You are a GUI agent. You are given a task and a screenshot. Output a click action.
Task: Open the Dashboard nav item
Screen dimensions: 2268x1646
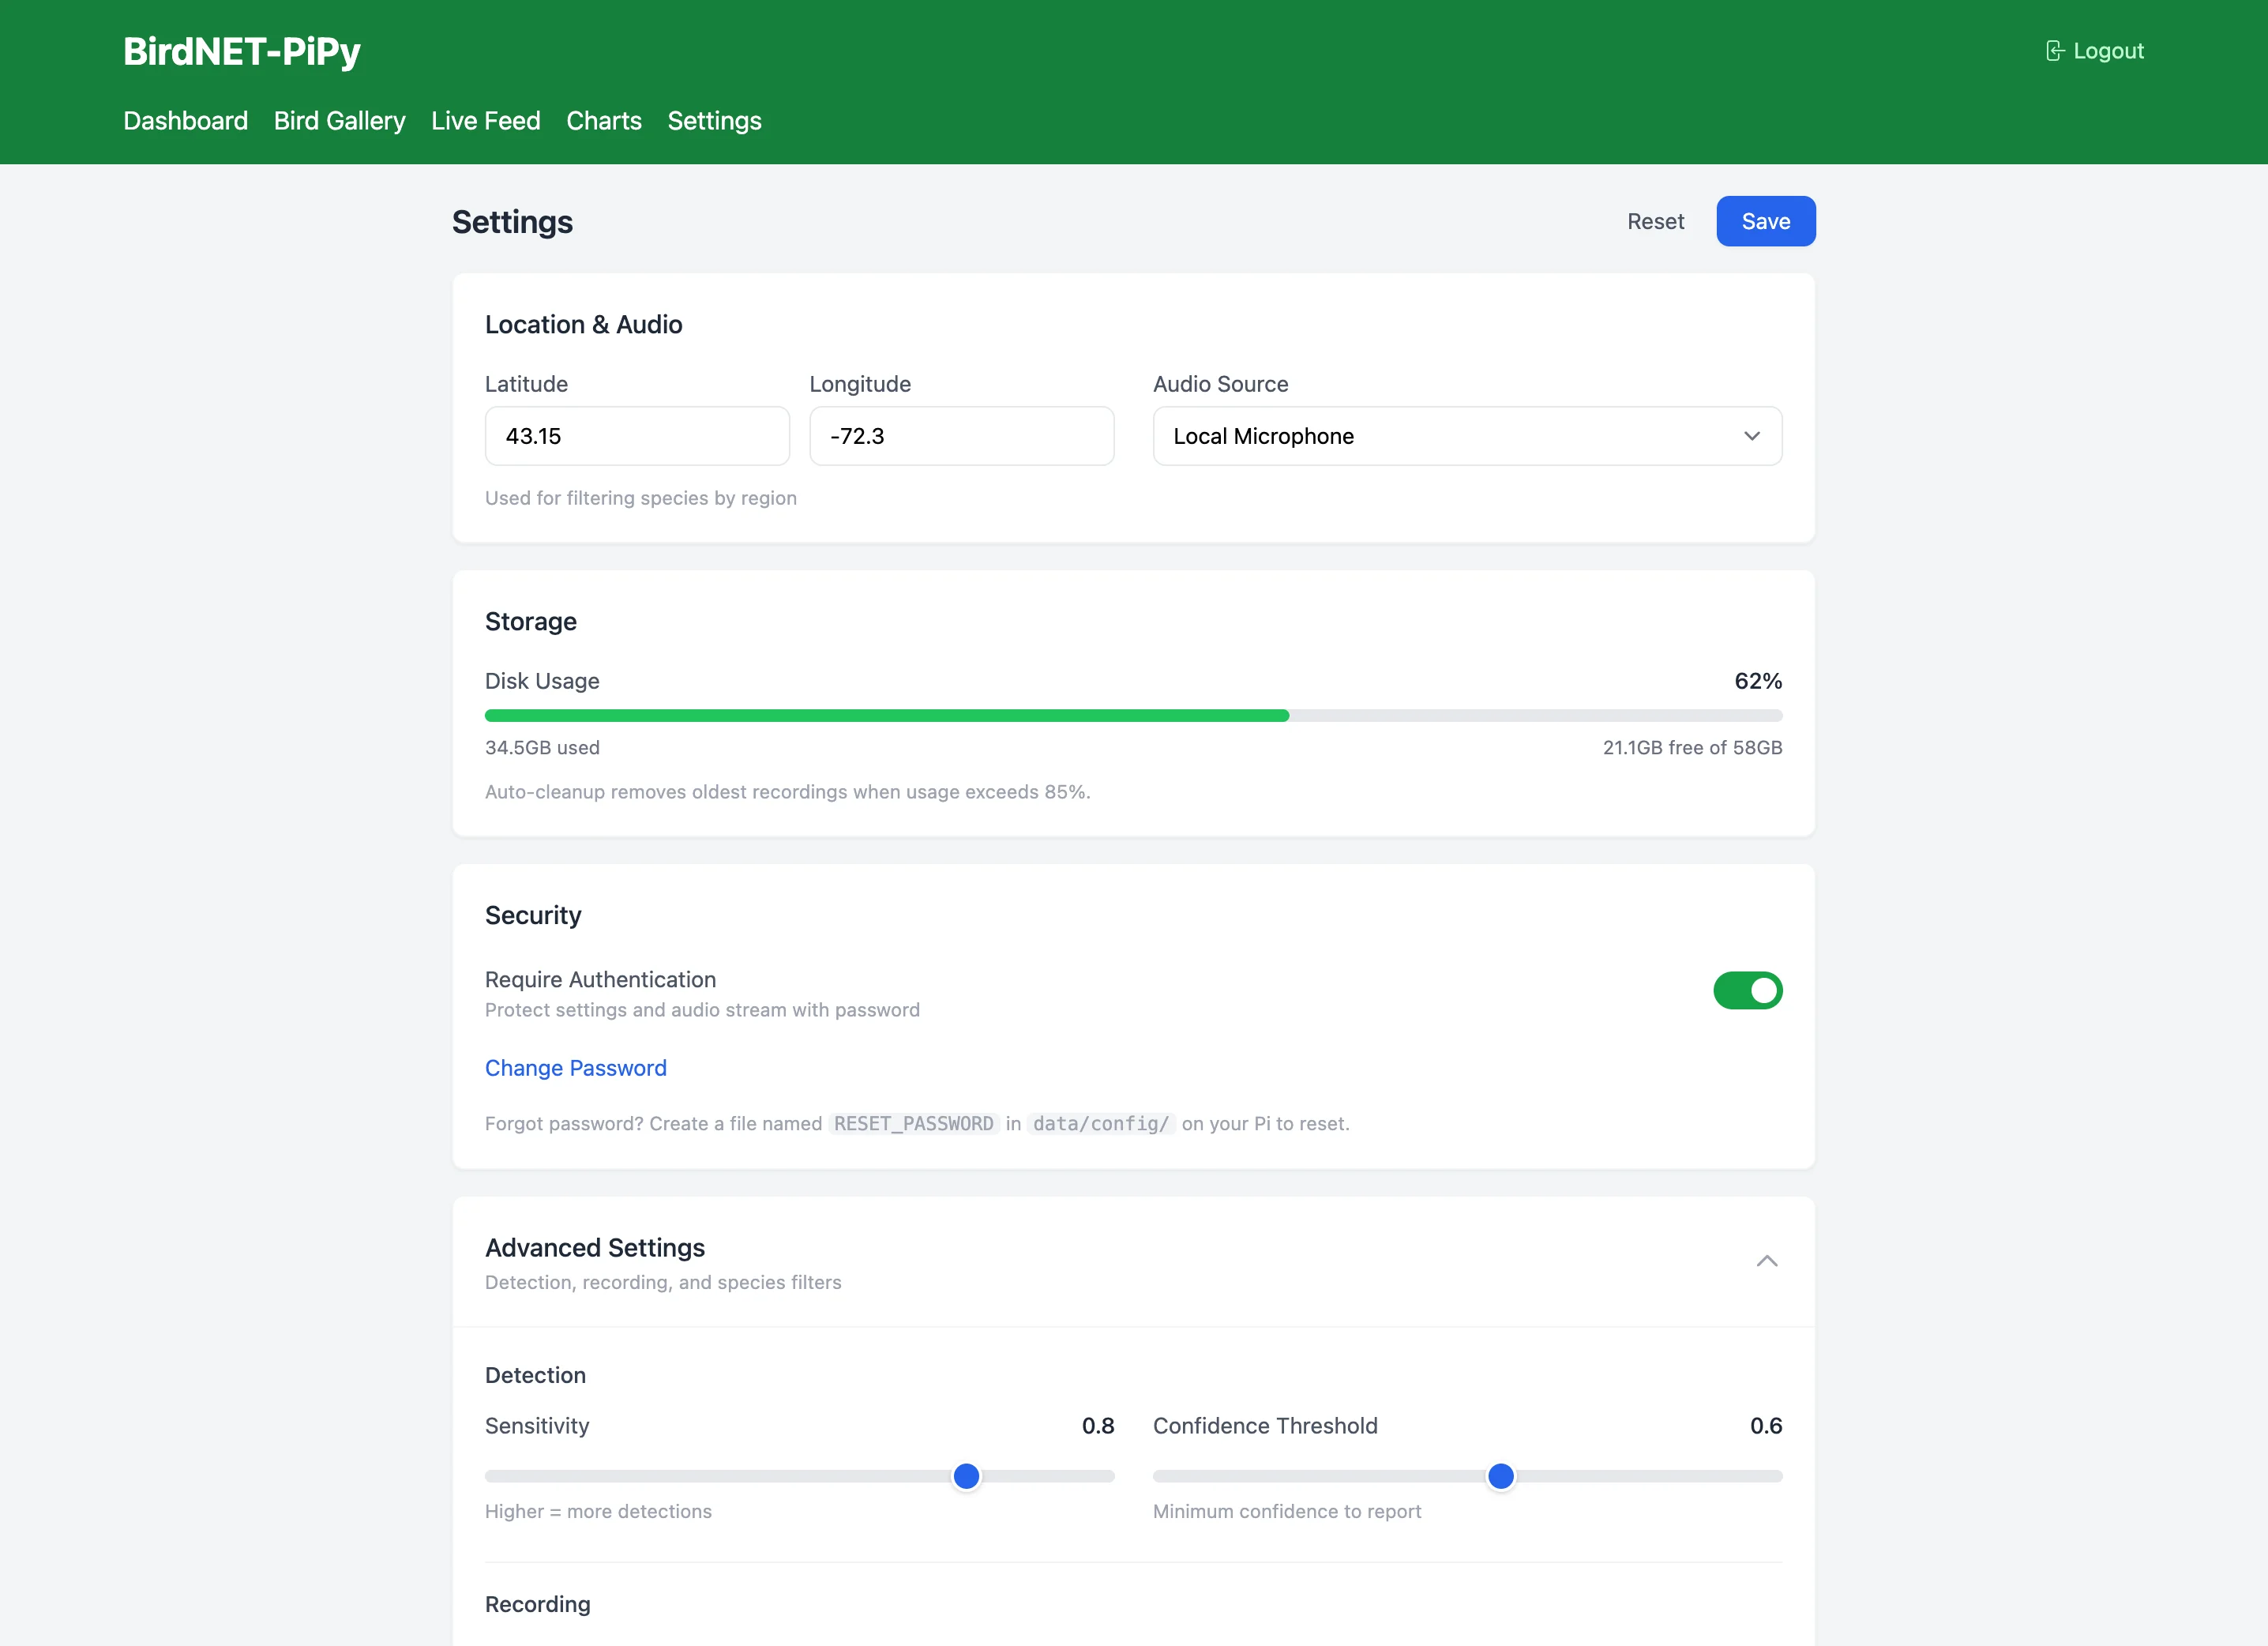185,121
